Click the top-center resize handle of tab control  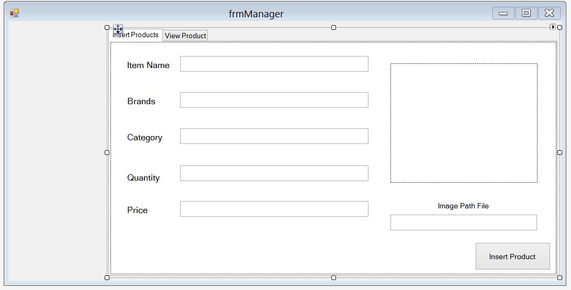333,27
